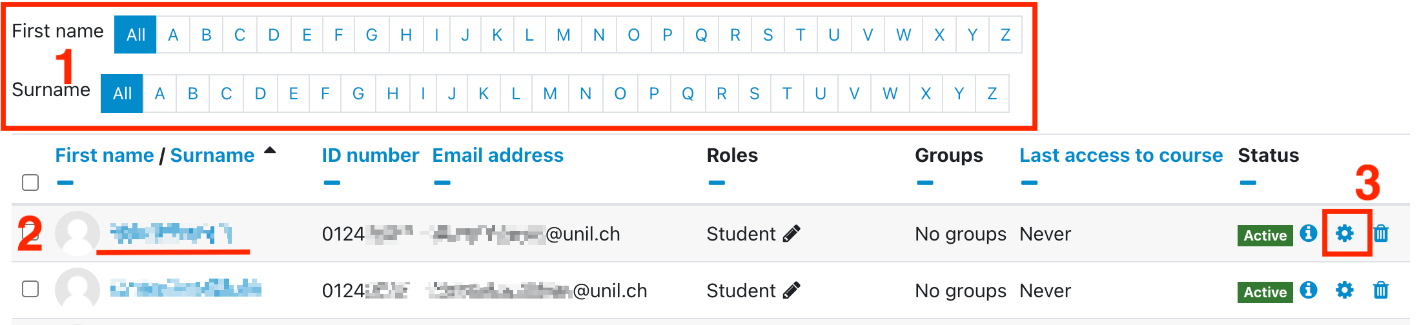Image resolution: width=1419 pixels, height=325 pixels.
Task: Filter surname by letter S
Action: coord(754,94)
